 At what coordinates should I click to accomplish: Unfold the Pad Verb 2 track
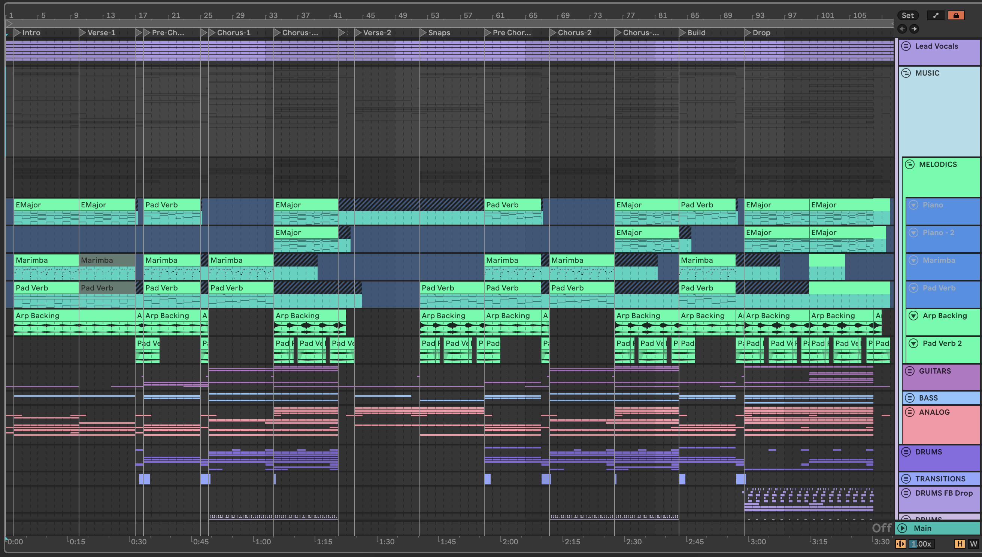pos(913,343)
